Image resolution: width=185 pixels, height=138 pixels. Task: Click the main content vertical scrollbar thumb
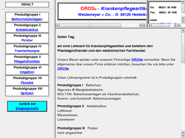point(183,48)
